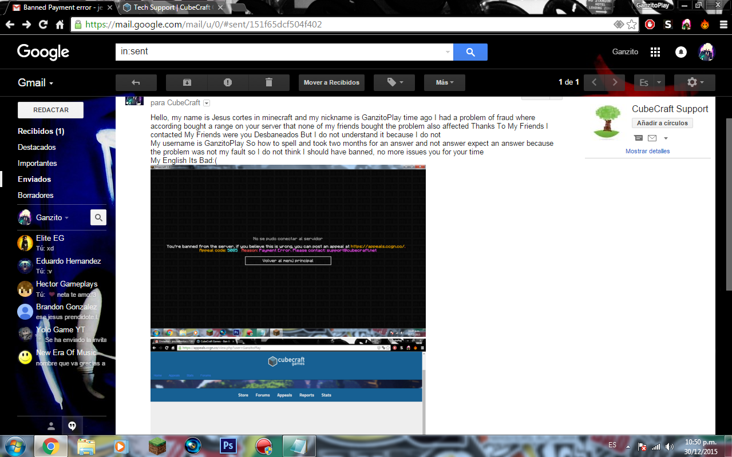Click the browser forward arrow
Image resolution: width=732 pixels, height=457 pixels.
point(26,25)
